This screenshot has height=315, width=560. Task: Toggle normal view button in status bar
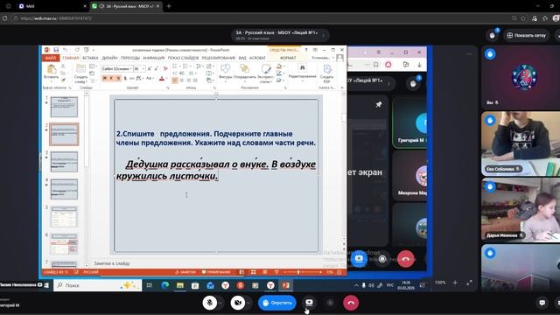(241, 272)
